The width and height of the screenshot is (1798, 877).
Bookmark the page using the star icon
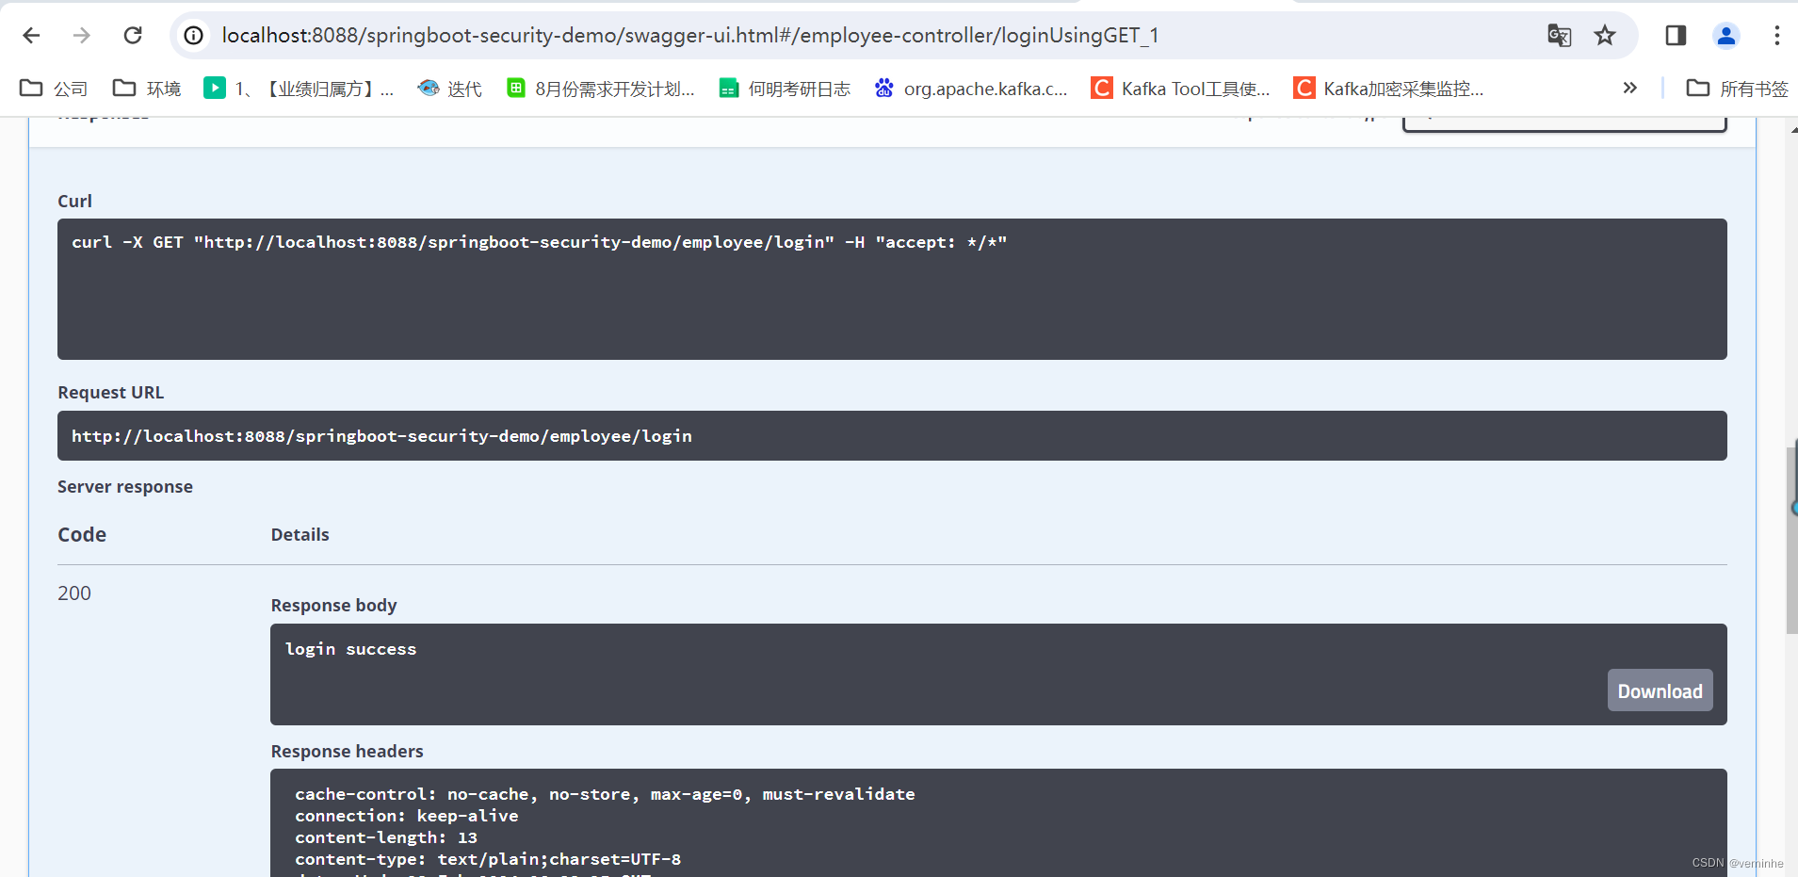click(x=1604, y=35)
